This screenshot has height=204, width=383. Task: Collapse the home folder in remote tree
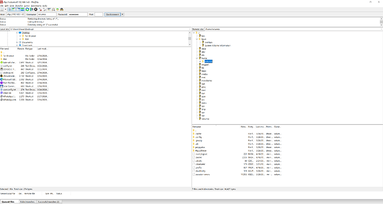tap(197, 58)
